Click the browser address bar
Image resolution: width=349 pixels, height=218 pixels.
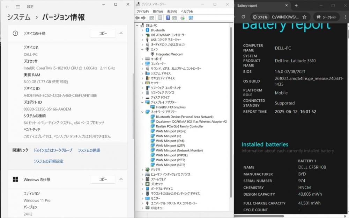pyautogui.click(x=280, y=17)
